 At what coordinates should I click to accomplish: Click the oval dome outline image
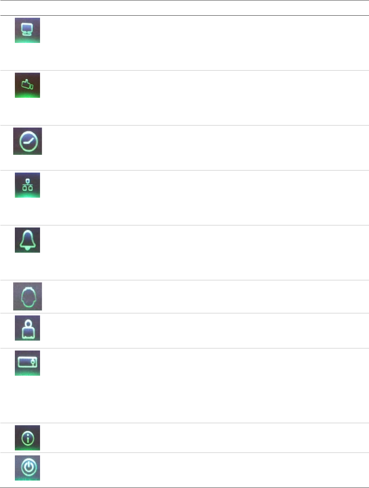27,296
